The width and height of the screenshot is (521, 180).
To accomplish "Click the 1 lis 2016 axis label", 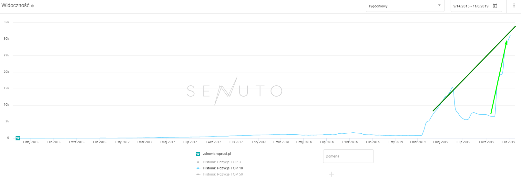I will point(99,142).
